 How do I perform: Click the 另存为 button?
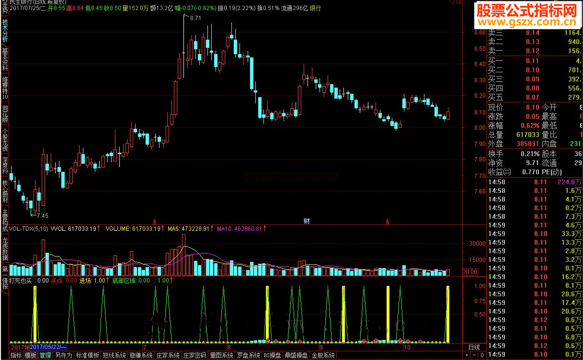(63, 356)
